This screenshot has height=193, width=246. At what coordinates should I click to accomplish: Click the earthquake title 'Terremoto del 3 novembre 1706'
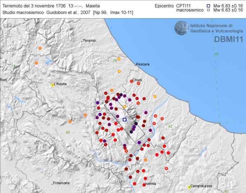(x=34, y=6)
